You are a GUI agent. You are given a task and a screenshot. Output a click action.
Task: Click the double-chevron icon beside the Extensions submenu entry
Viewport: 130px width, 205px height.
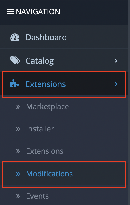[x=18, y=151]
